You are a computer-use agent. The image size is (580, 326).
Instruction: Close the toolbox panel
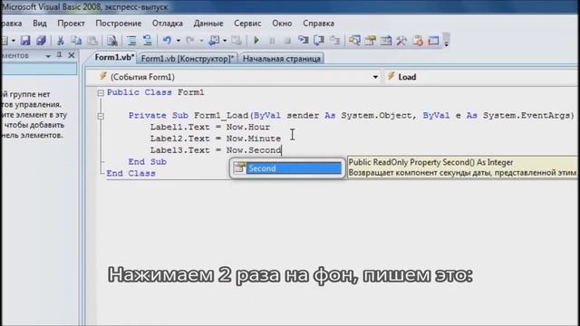click(72, 55)
